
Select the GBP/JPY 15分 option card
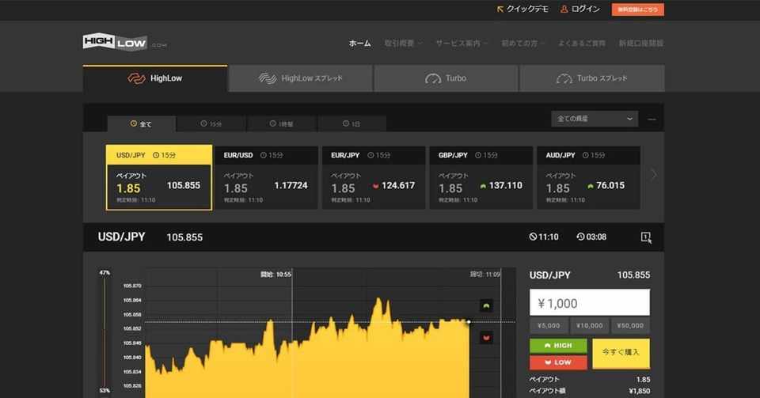pos(481,177)
